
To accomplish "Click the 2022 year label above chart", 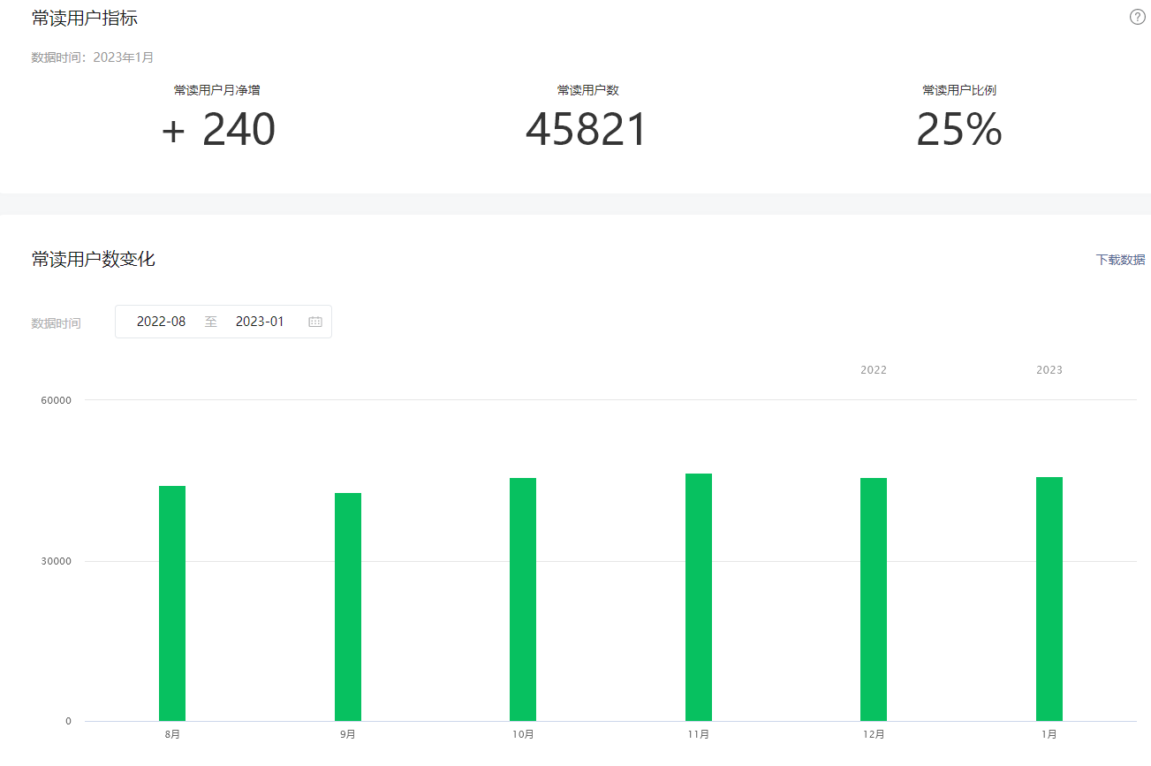I will click(x=874, y=370).
